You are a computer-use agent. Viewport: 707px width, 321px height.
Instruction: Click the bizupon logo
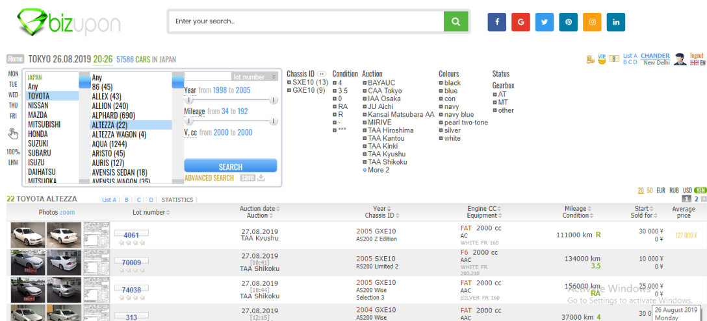68,21
